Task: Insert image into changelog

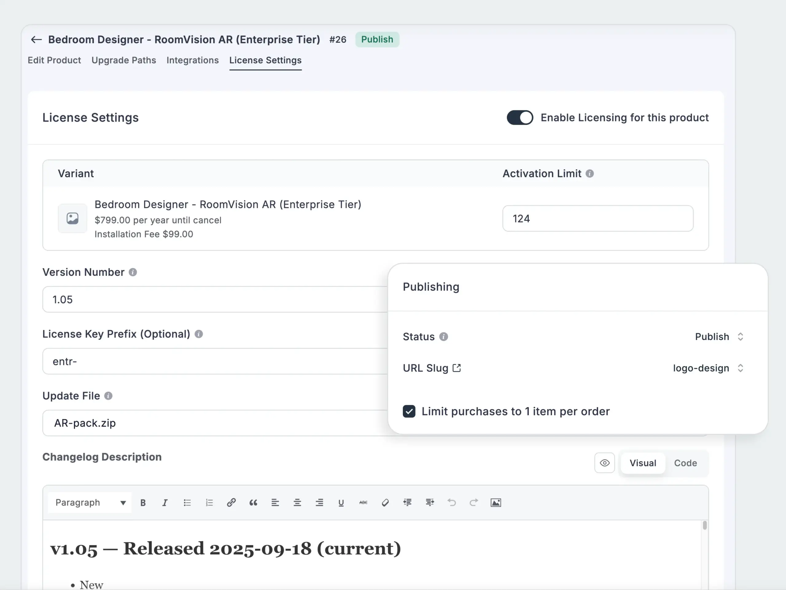Action: pyautogui.click(x=496, y=502)
